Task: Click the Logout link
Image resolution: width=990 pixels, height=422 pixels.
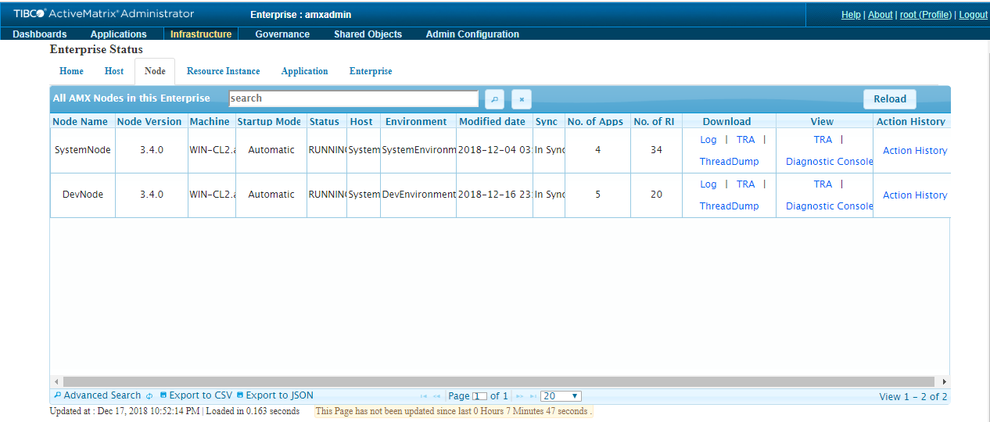Action: pyautogui.click(x=974, y=15)
